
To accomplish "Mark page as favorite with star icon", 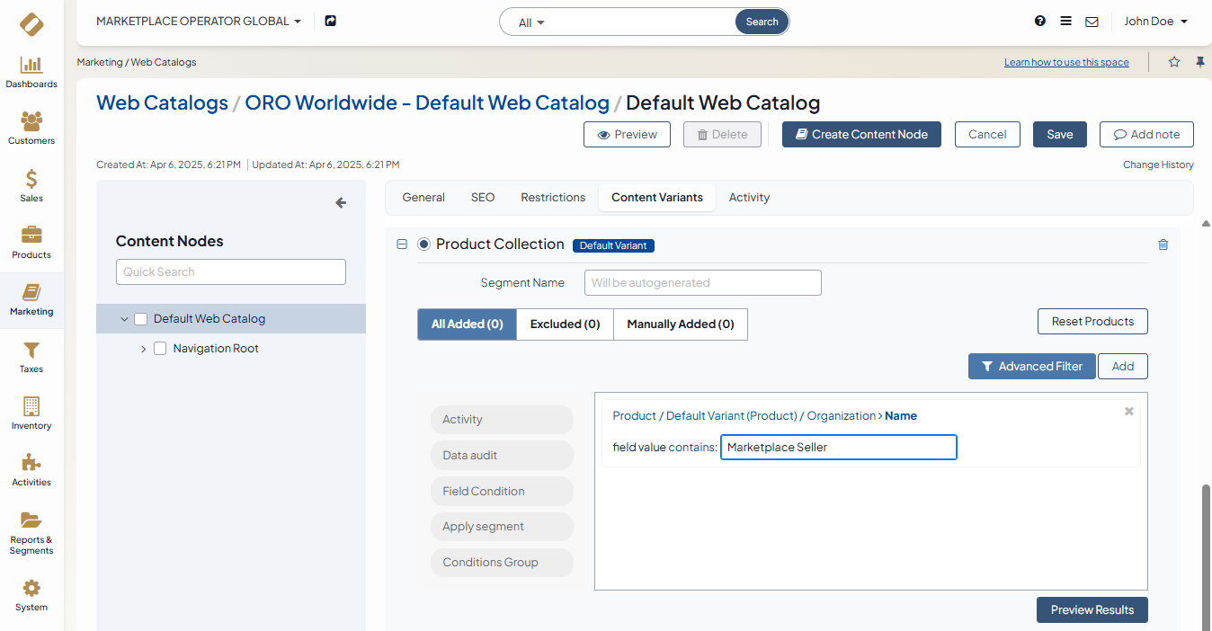I will (x=1174, y=62).
